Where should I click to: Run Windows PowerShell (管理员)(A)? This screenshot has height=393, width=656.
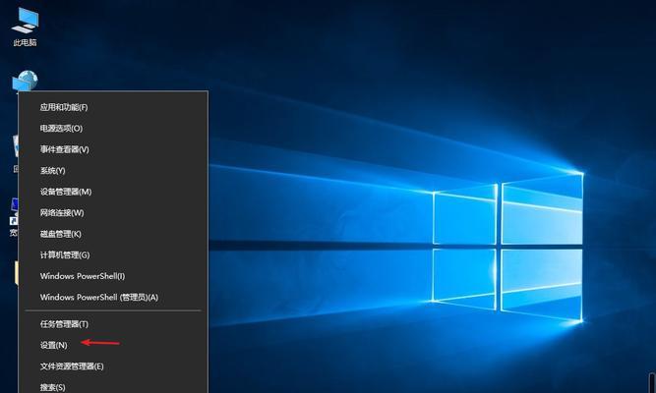pyautogui.click(x=113, y=298)
